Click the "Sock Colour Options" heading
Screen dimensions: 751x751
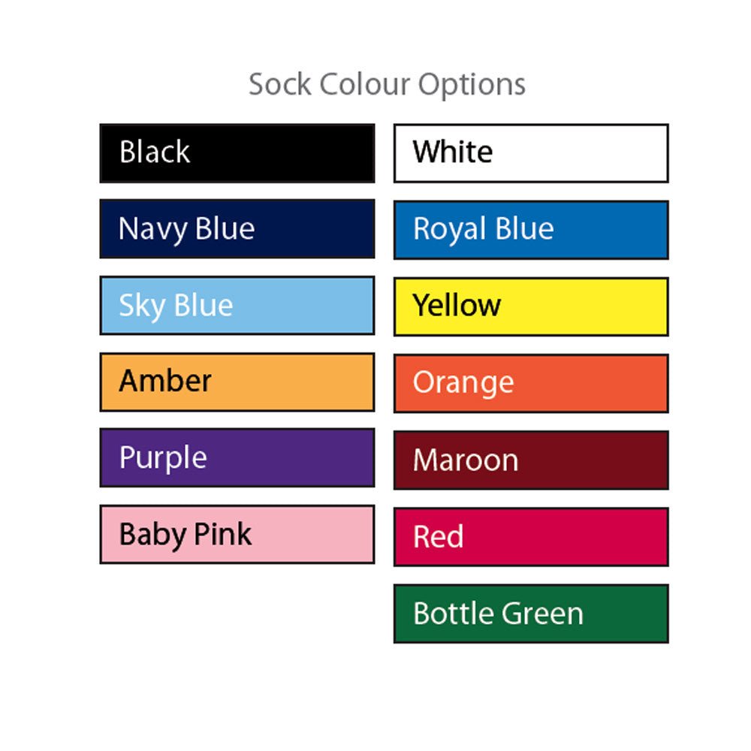pyautogui.click(x=387, y=84)
